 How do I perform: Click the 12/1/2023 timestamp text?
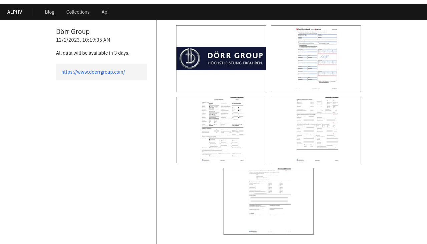(83, 40)
